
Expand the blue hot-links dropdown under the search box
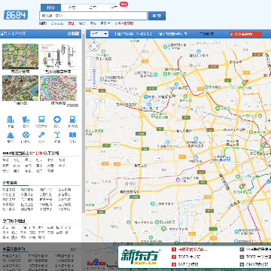[x=105, y=23]
